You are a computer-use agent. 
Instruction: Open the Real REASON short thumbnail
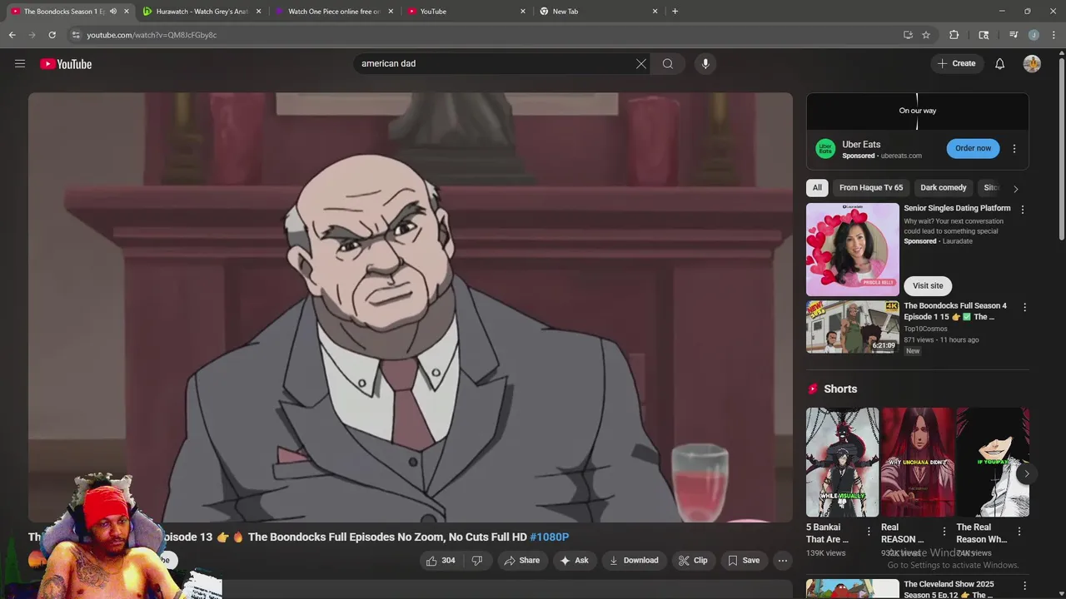tap(918, 463)
